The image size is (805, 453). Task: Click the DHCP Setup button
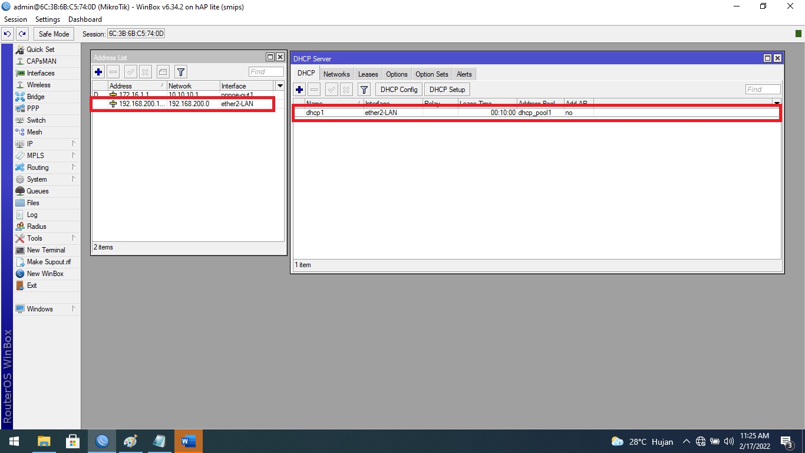coord(447,90)
